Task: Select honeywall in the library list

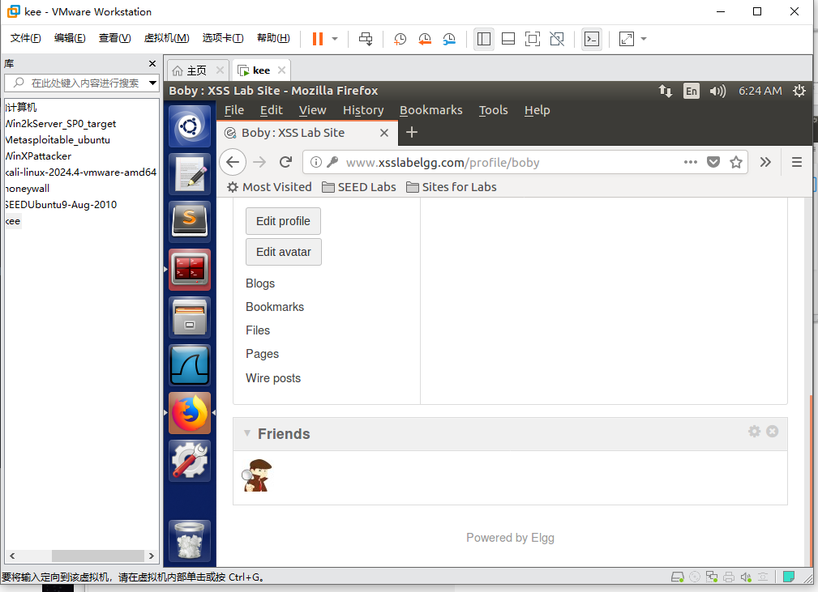Action: (x=27, y=188)
